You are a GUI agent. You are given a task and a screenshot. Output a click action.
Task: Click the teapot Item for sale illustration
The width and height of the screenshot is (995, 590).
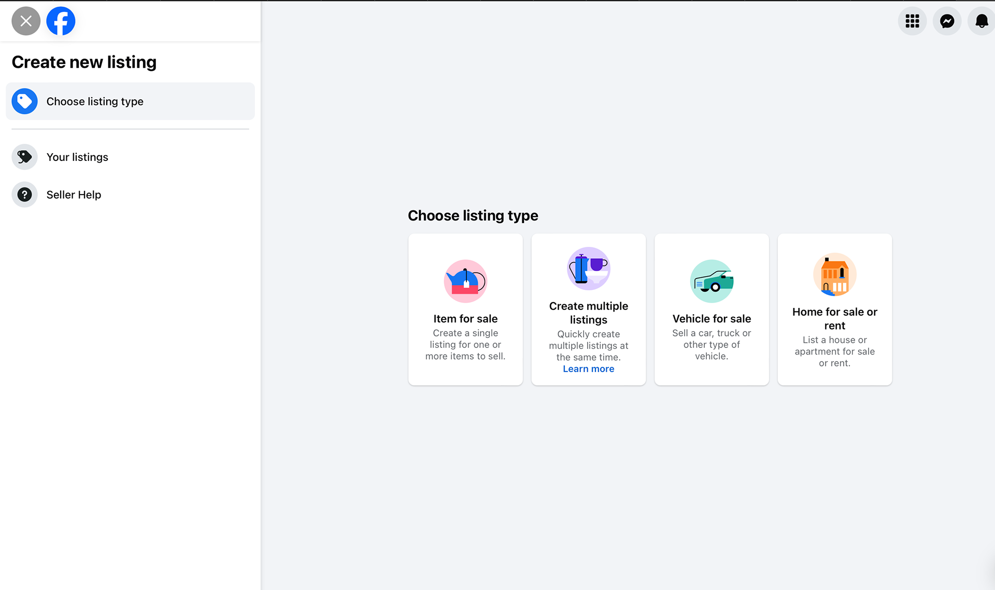pos(465,281)
